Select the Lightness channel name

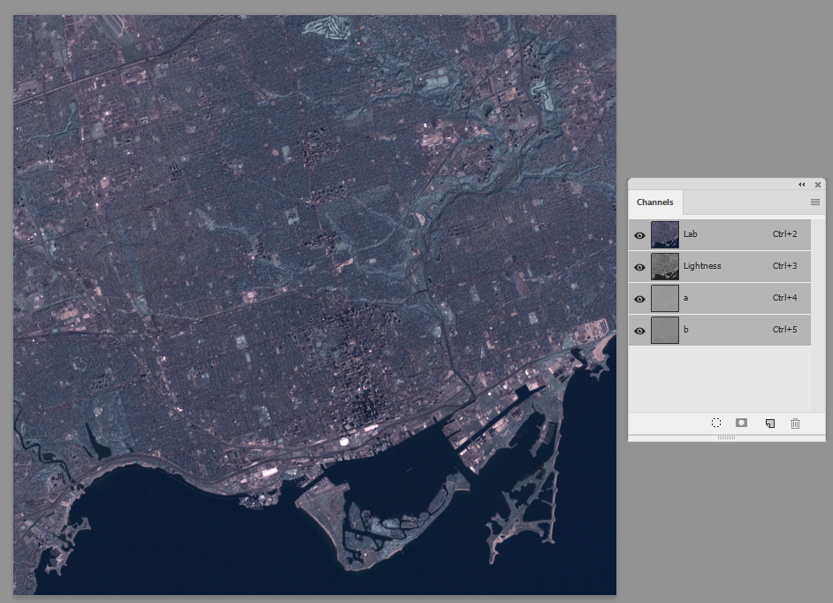coord(702,265)
